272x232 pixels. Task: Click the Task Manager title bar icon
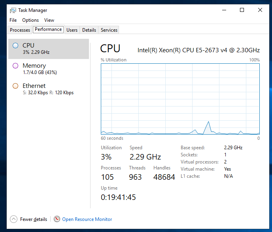[x=13, y=10]
